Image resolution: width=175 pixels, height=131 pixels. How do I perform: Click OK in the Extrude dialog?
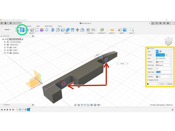point(162,84)
